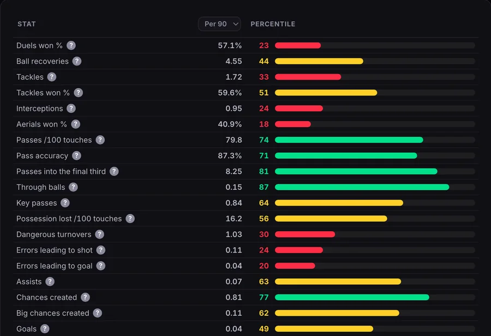Open help for Passes into the final third
This screenshot has height=336, width=491.
114,171
